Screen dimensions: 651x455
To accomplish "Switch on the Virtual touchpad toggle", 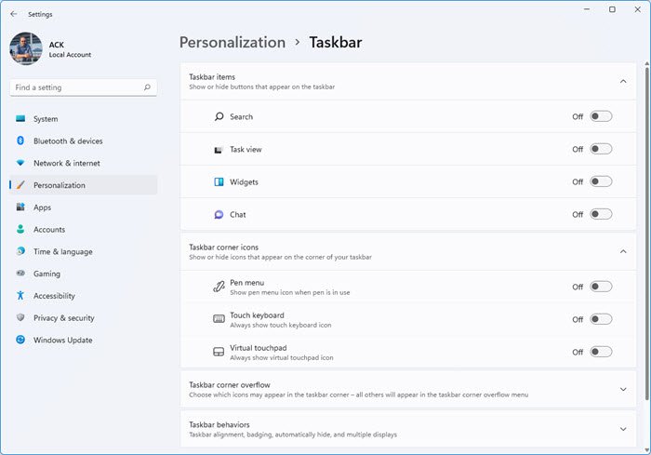I will [601, 352].
